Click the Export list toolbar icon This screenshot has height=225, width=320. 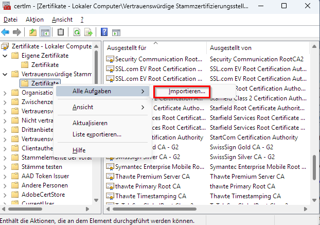coord(88,32)
